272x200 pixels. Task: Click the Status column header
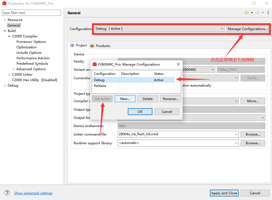pos(163,73)
